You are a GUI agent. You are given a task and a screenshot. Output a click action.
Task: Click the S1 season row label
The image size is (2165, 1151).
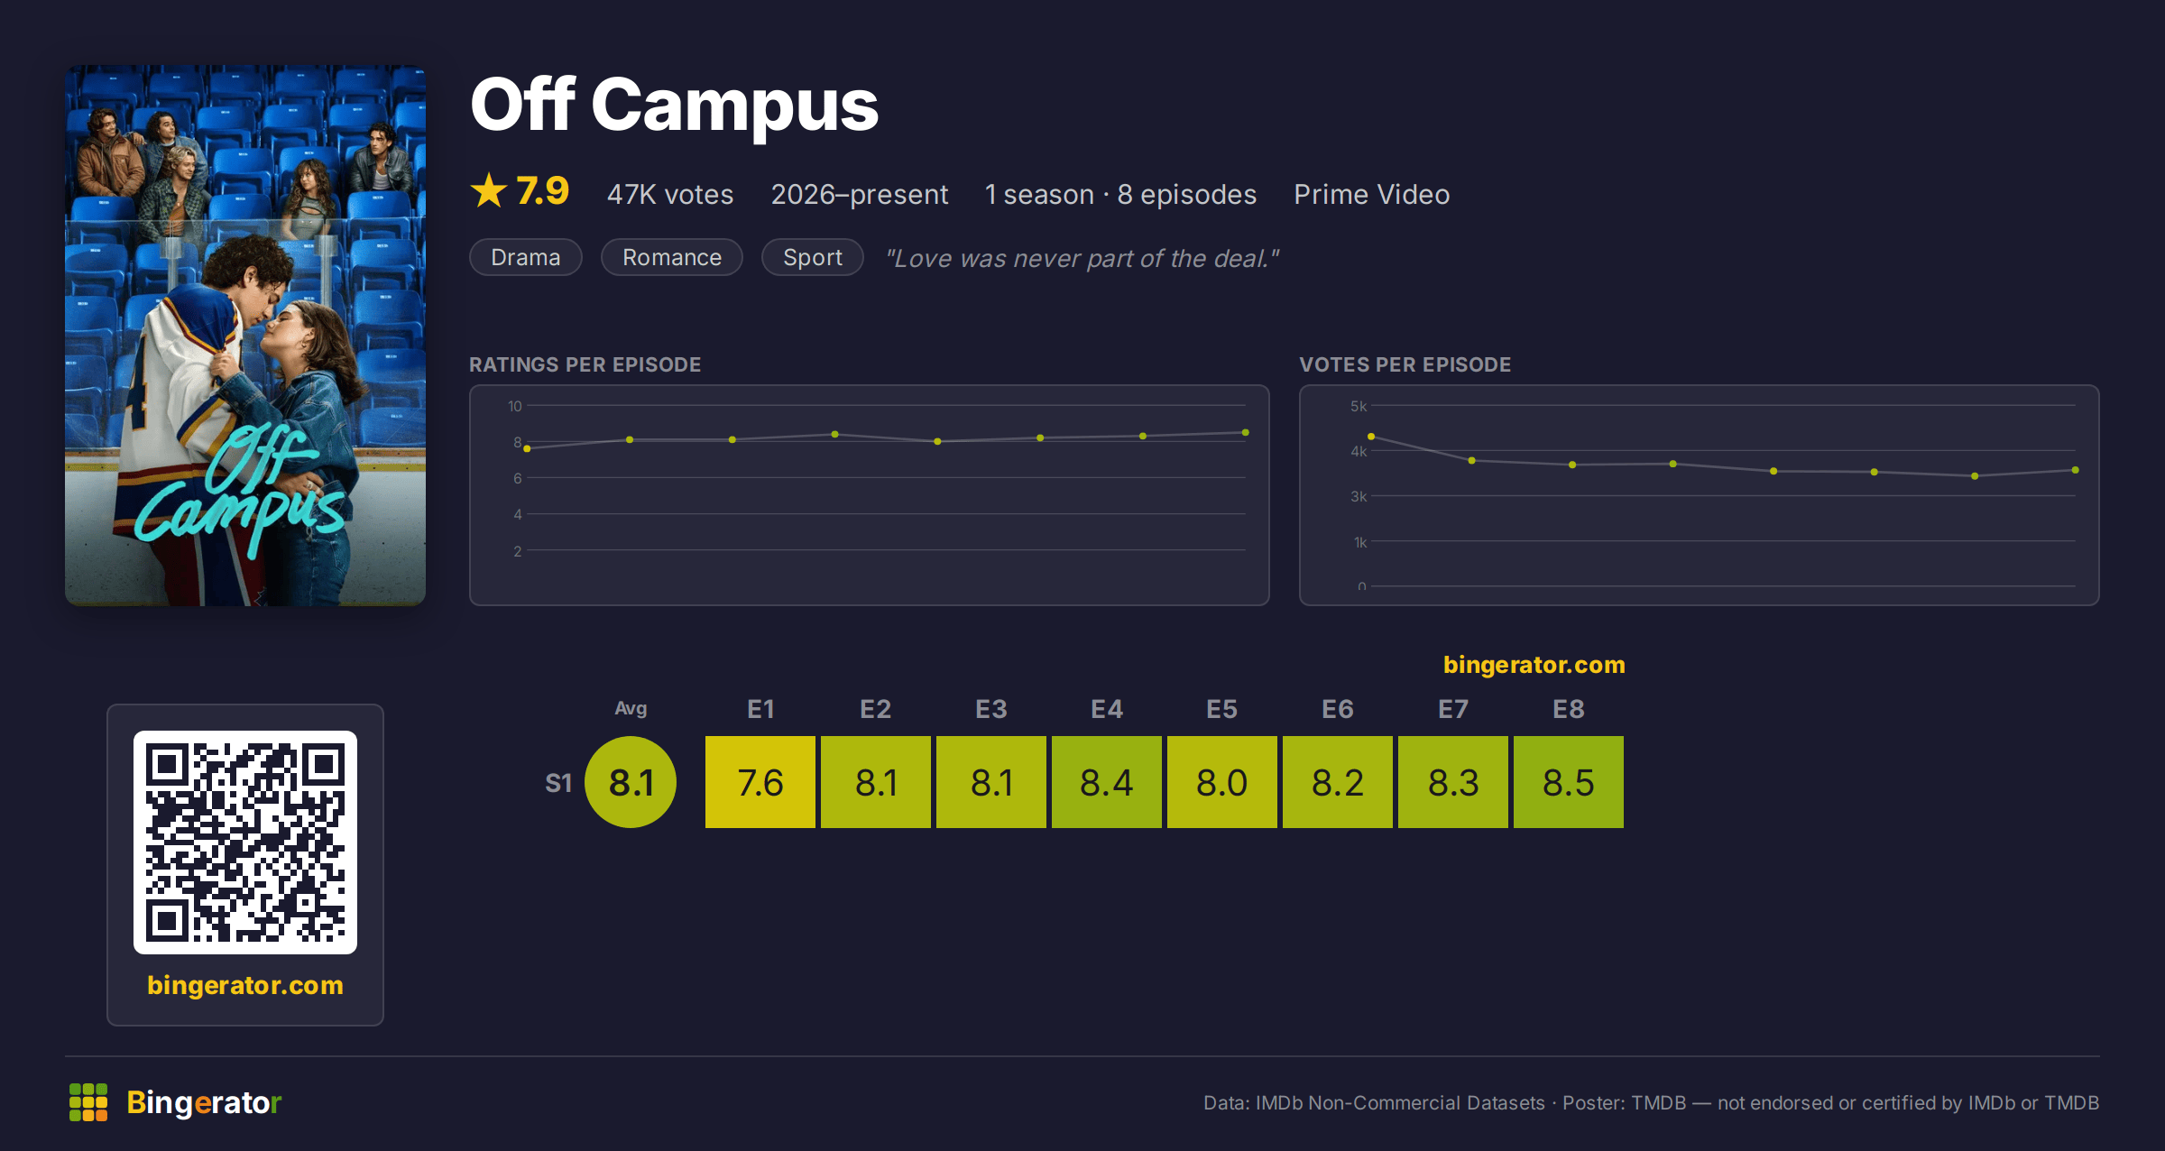coord(558,783)
